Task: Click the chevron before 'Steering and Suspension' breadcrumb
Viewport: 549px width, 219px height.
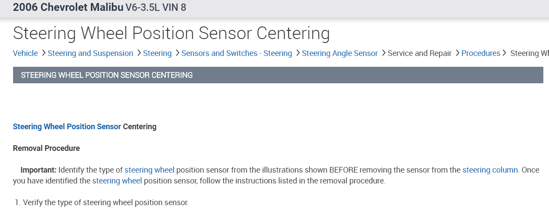Action: [x=43, y=53]
